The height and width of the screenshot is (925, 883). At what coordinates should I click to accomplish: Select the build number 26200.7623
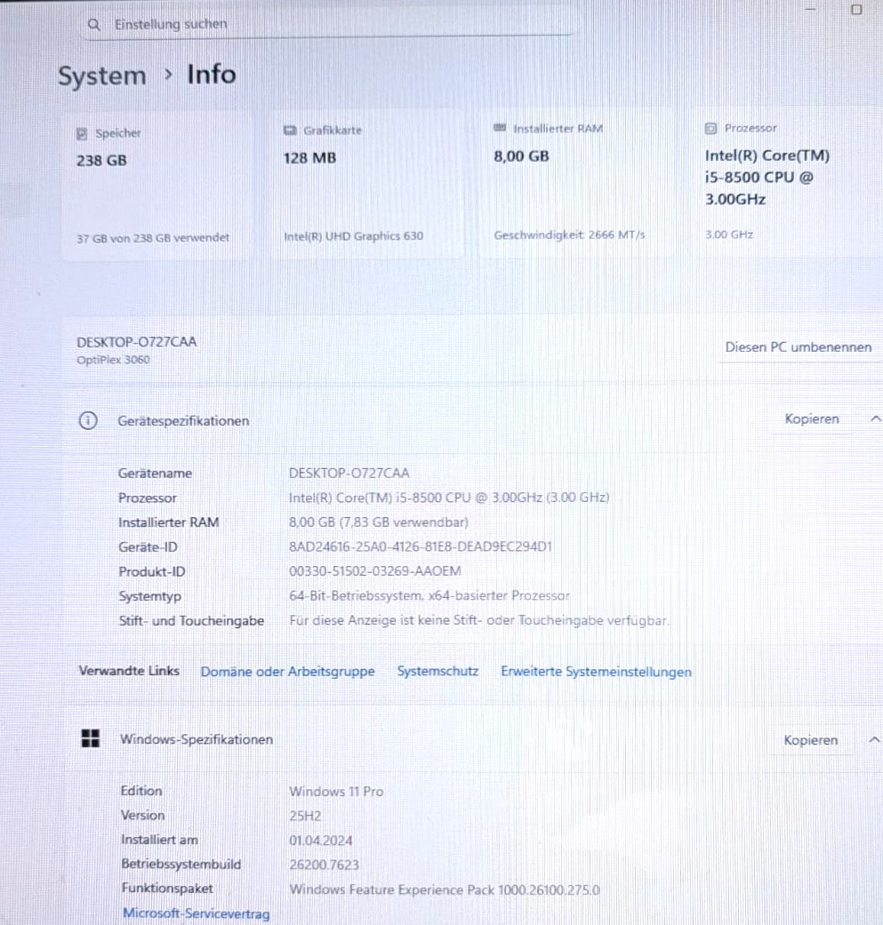point(324,865)
